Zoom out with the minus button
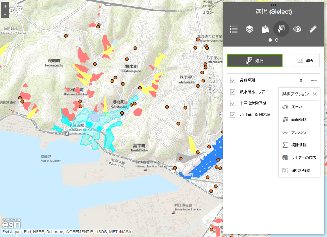Viewport: 327px width, 237px height. tap(5, 14)
